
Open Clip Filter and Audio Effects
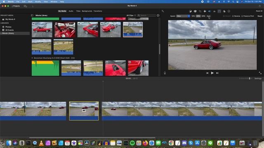coord(224,11)
